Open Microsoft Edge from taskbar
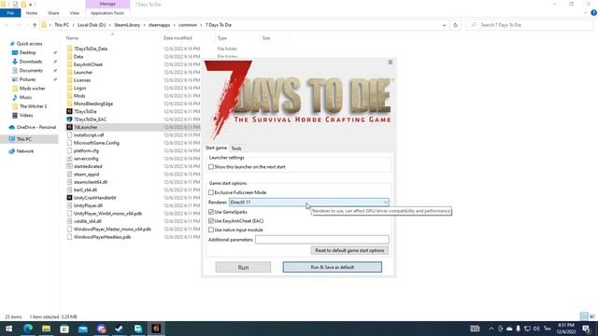The width and height of the screenshot is (598, 336). [27, 329]
